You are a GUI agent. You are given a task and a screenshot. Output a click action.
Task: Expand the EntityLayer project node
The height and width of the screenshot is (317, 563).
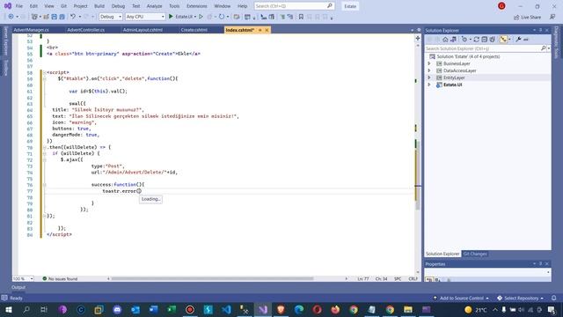pyautogui.click(x=429, y=77)
